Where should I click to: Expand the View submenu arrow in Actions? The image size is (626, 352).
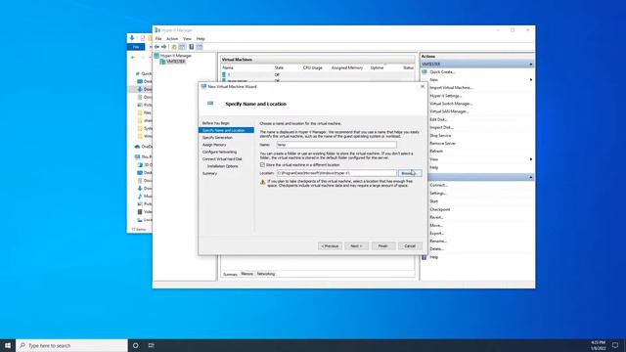(530, 159)
